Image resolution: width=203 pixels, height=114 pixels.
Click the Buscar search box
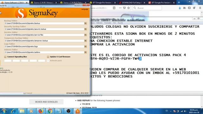pos(147,8)
